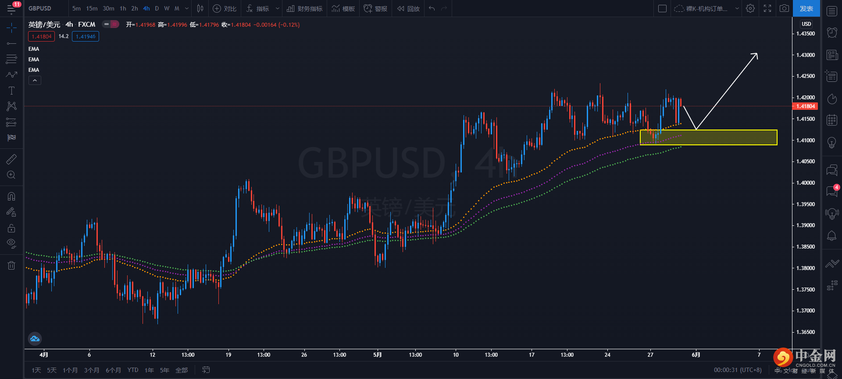This screenshot has height=379, width=842.
Task: Open the notifications bell panel
Action: pos(832,235)
